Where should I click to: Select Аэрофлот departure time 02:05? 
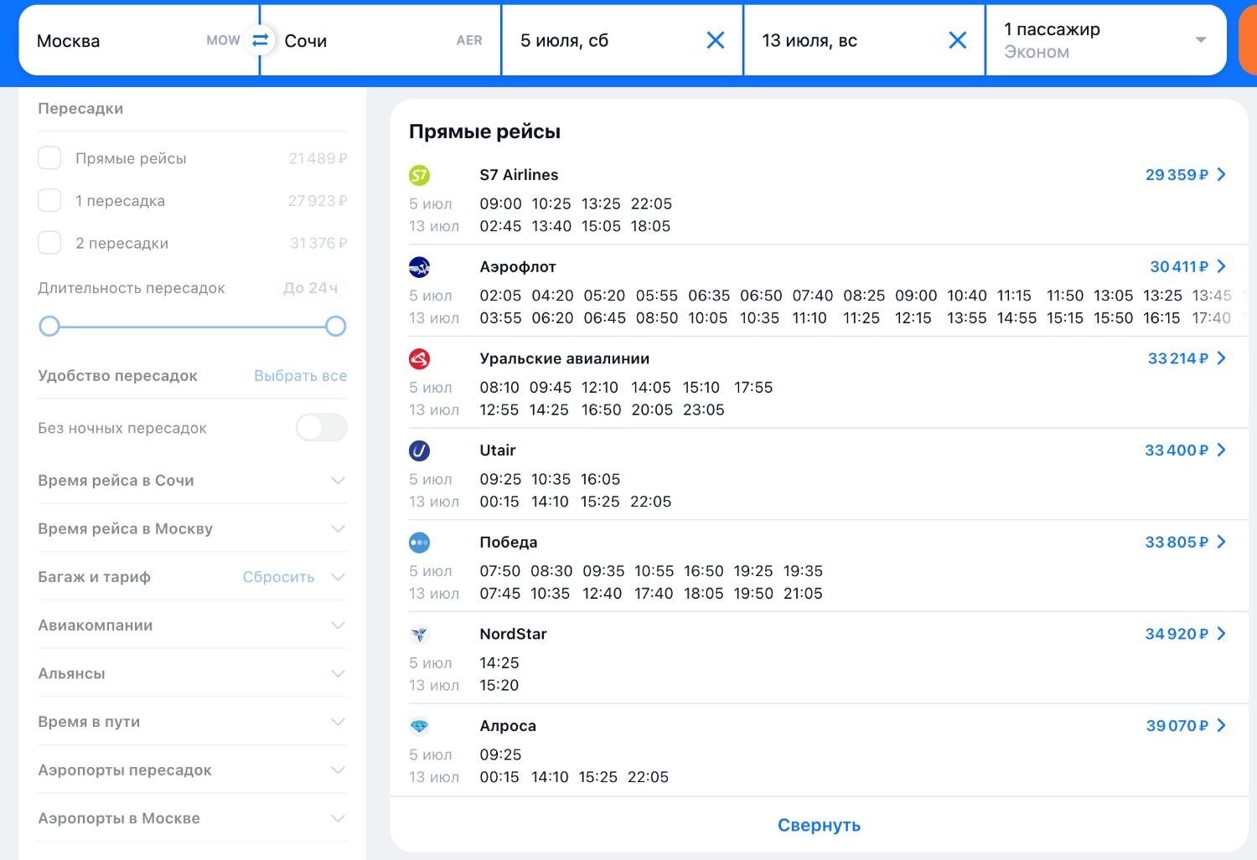500,296
